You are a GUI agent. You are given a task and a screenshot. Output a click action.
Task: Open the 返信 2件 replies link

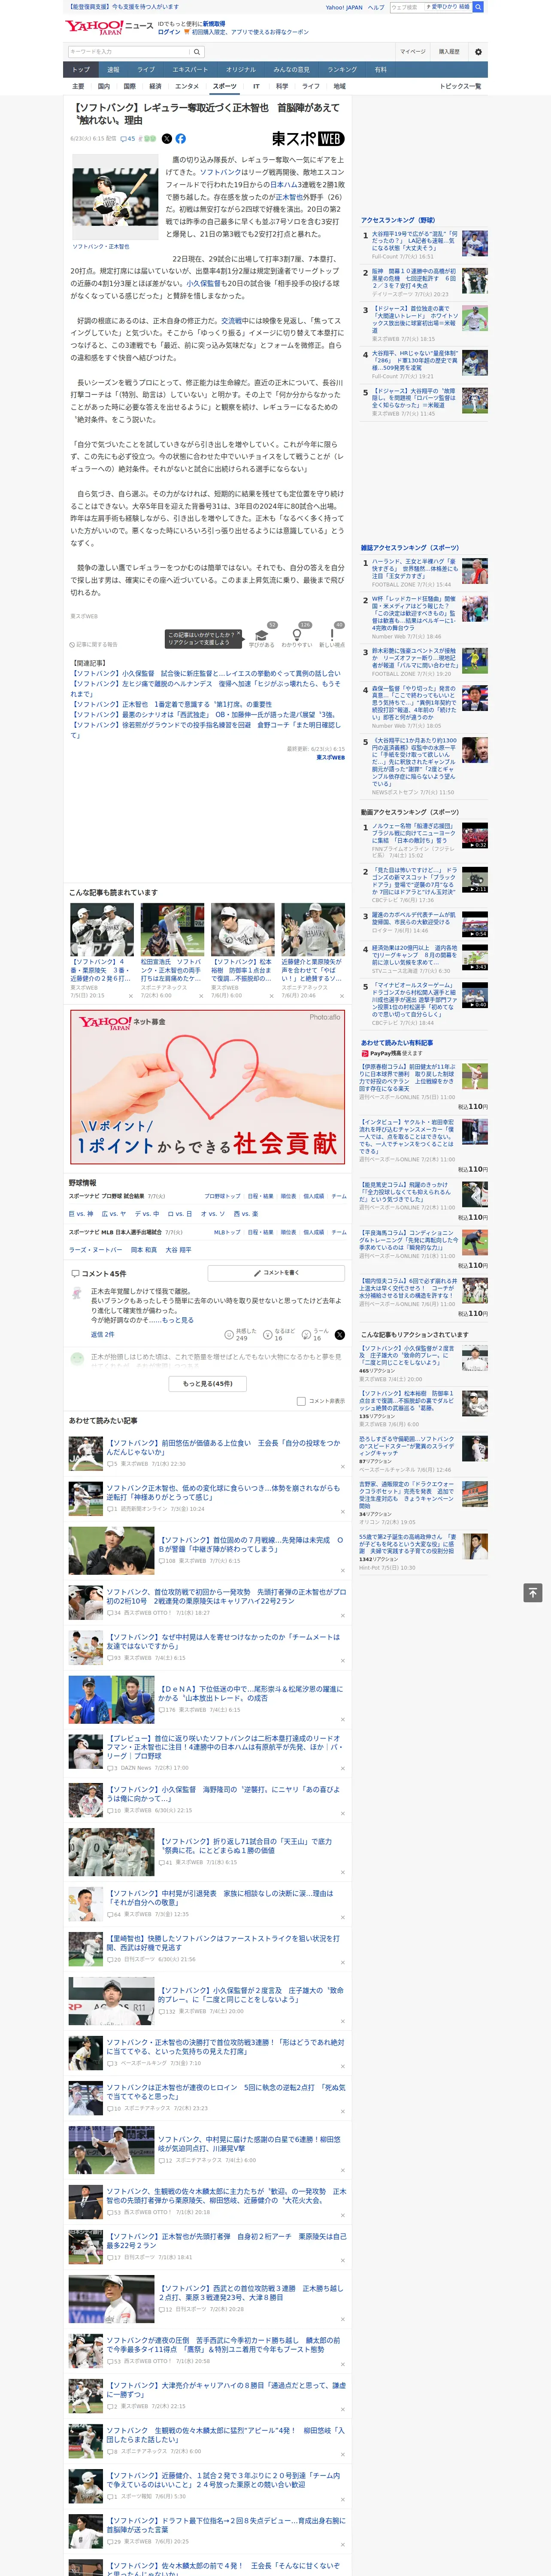pos(103,1335)
